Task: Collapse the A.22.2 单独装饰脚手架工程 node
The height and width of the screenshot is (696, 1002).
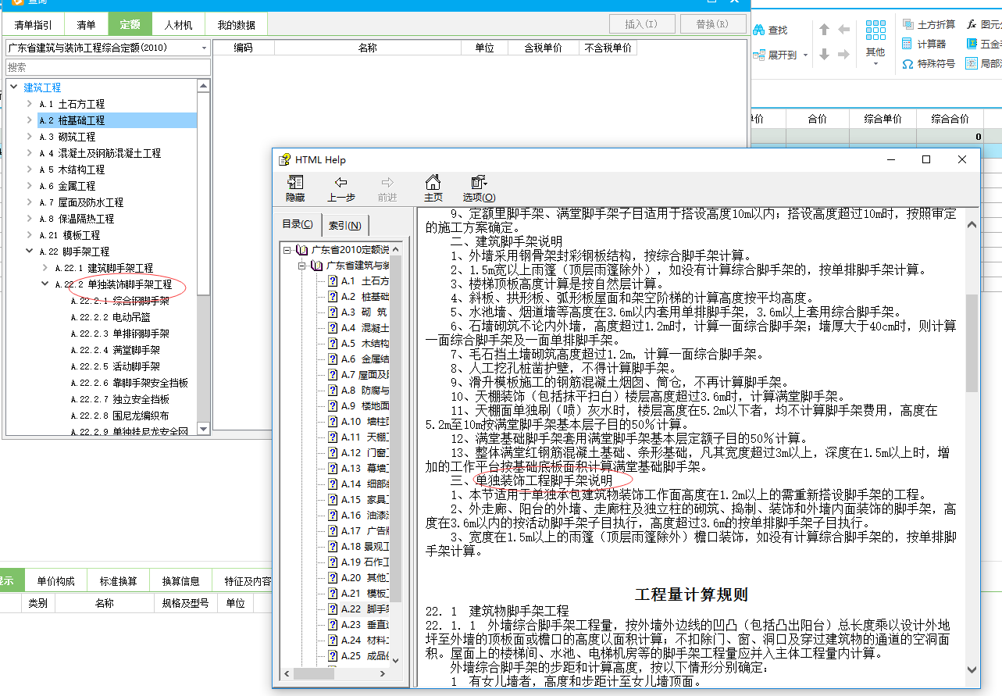Action: (x=45, y=284)
